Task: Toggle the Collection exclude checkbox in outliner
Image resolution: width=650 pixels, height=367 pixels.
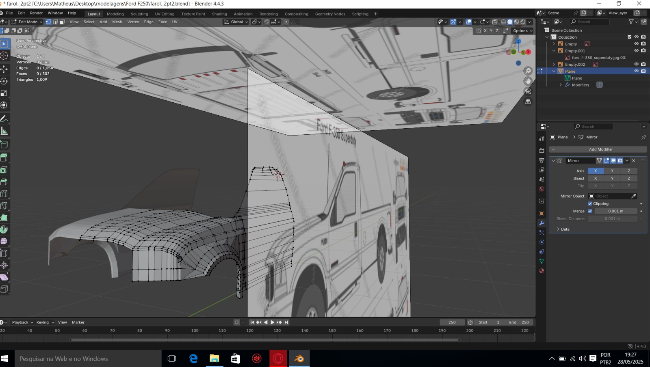Action: click(x=630, y=37)
